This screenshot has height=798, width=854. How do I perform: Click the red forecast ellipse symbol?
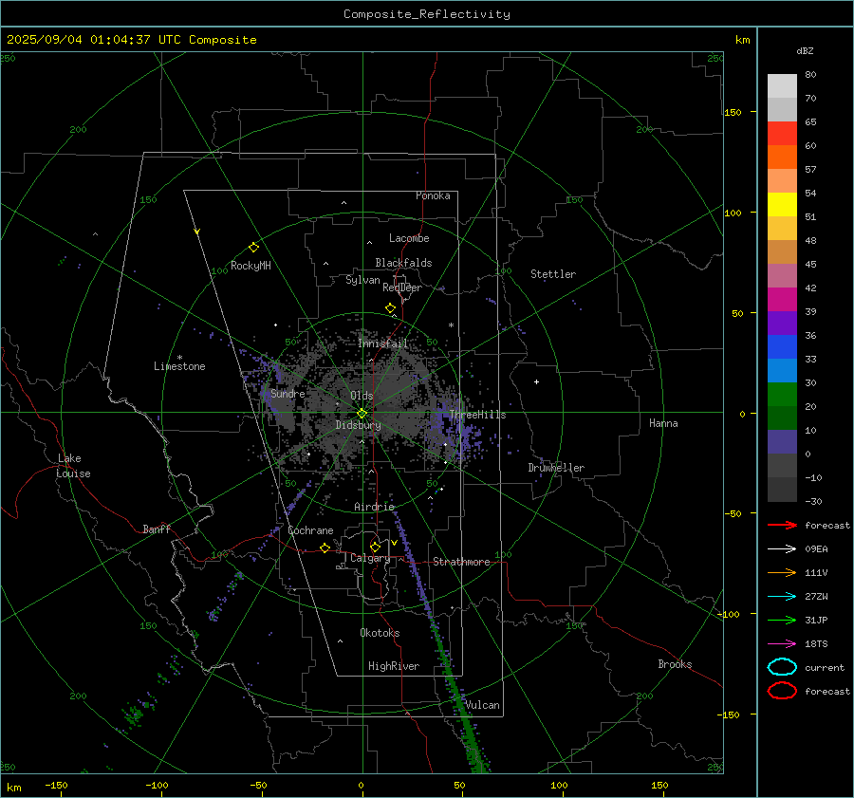782,691
